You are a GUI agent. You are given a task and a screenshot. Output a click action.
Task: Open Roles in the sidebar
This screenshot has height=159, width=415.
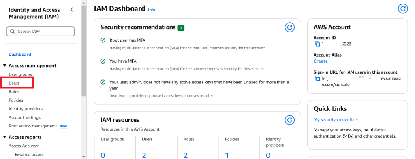click(x=14, y=92)
